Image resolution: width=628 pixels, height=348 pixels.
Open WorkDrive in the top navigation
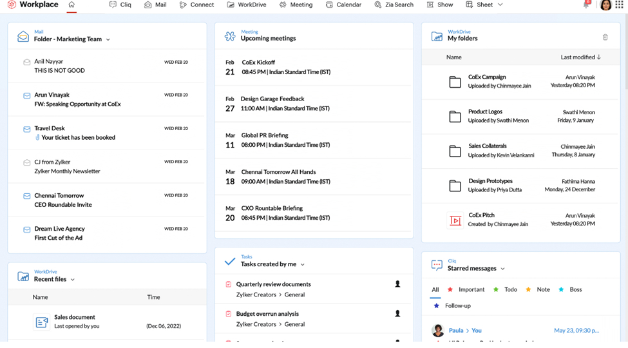[246, 5]
